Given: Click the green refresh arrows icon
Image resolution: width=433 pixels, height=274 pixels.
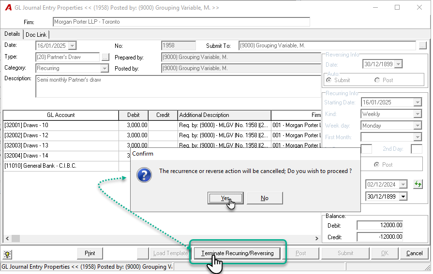Looking at the screenshot, I should [x=418, y=184].
